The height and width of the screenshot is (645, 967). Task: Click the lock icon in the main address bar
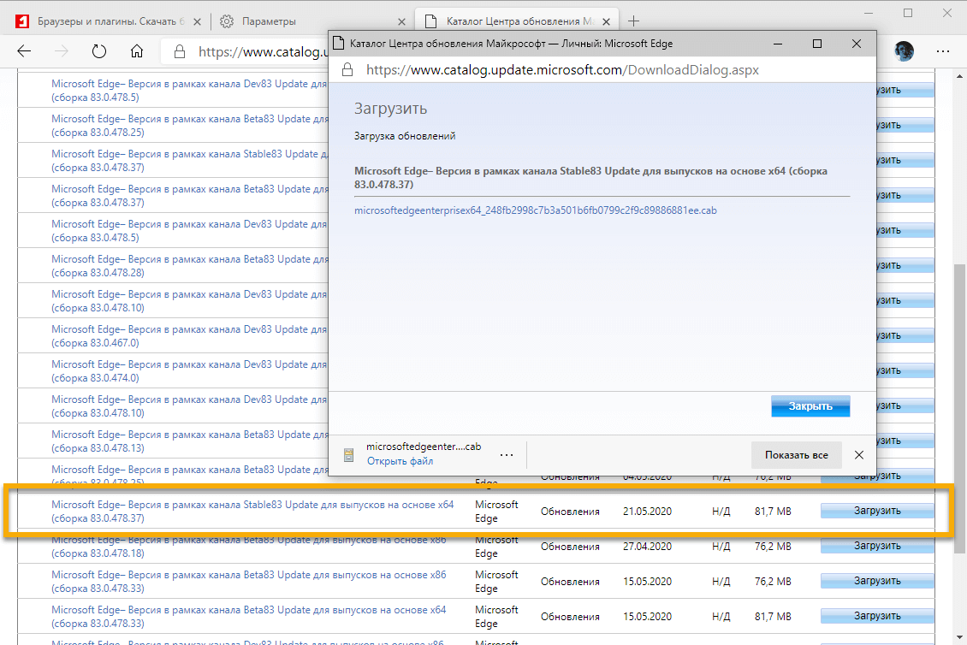click(x=178, y=51)
